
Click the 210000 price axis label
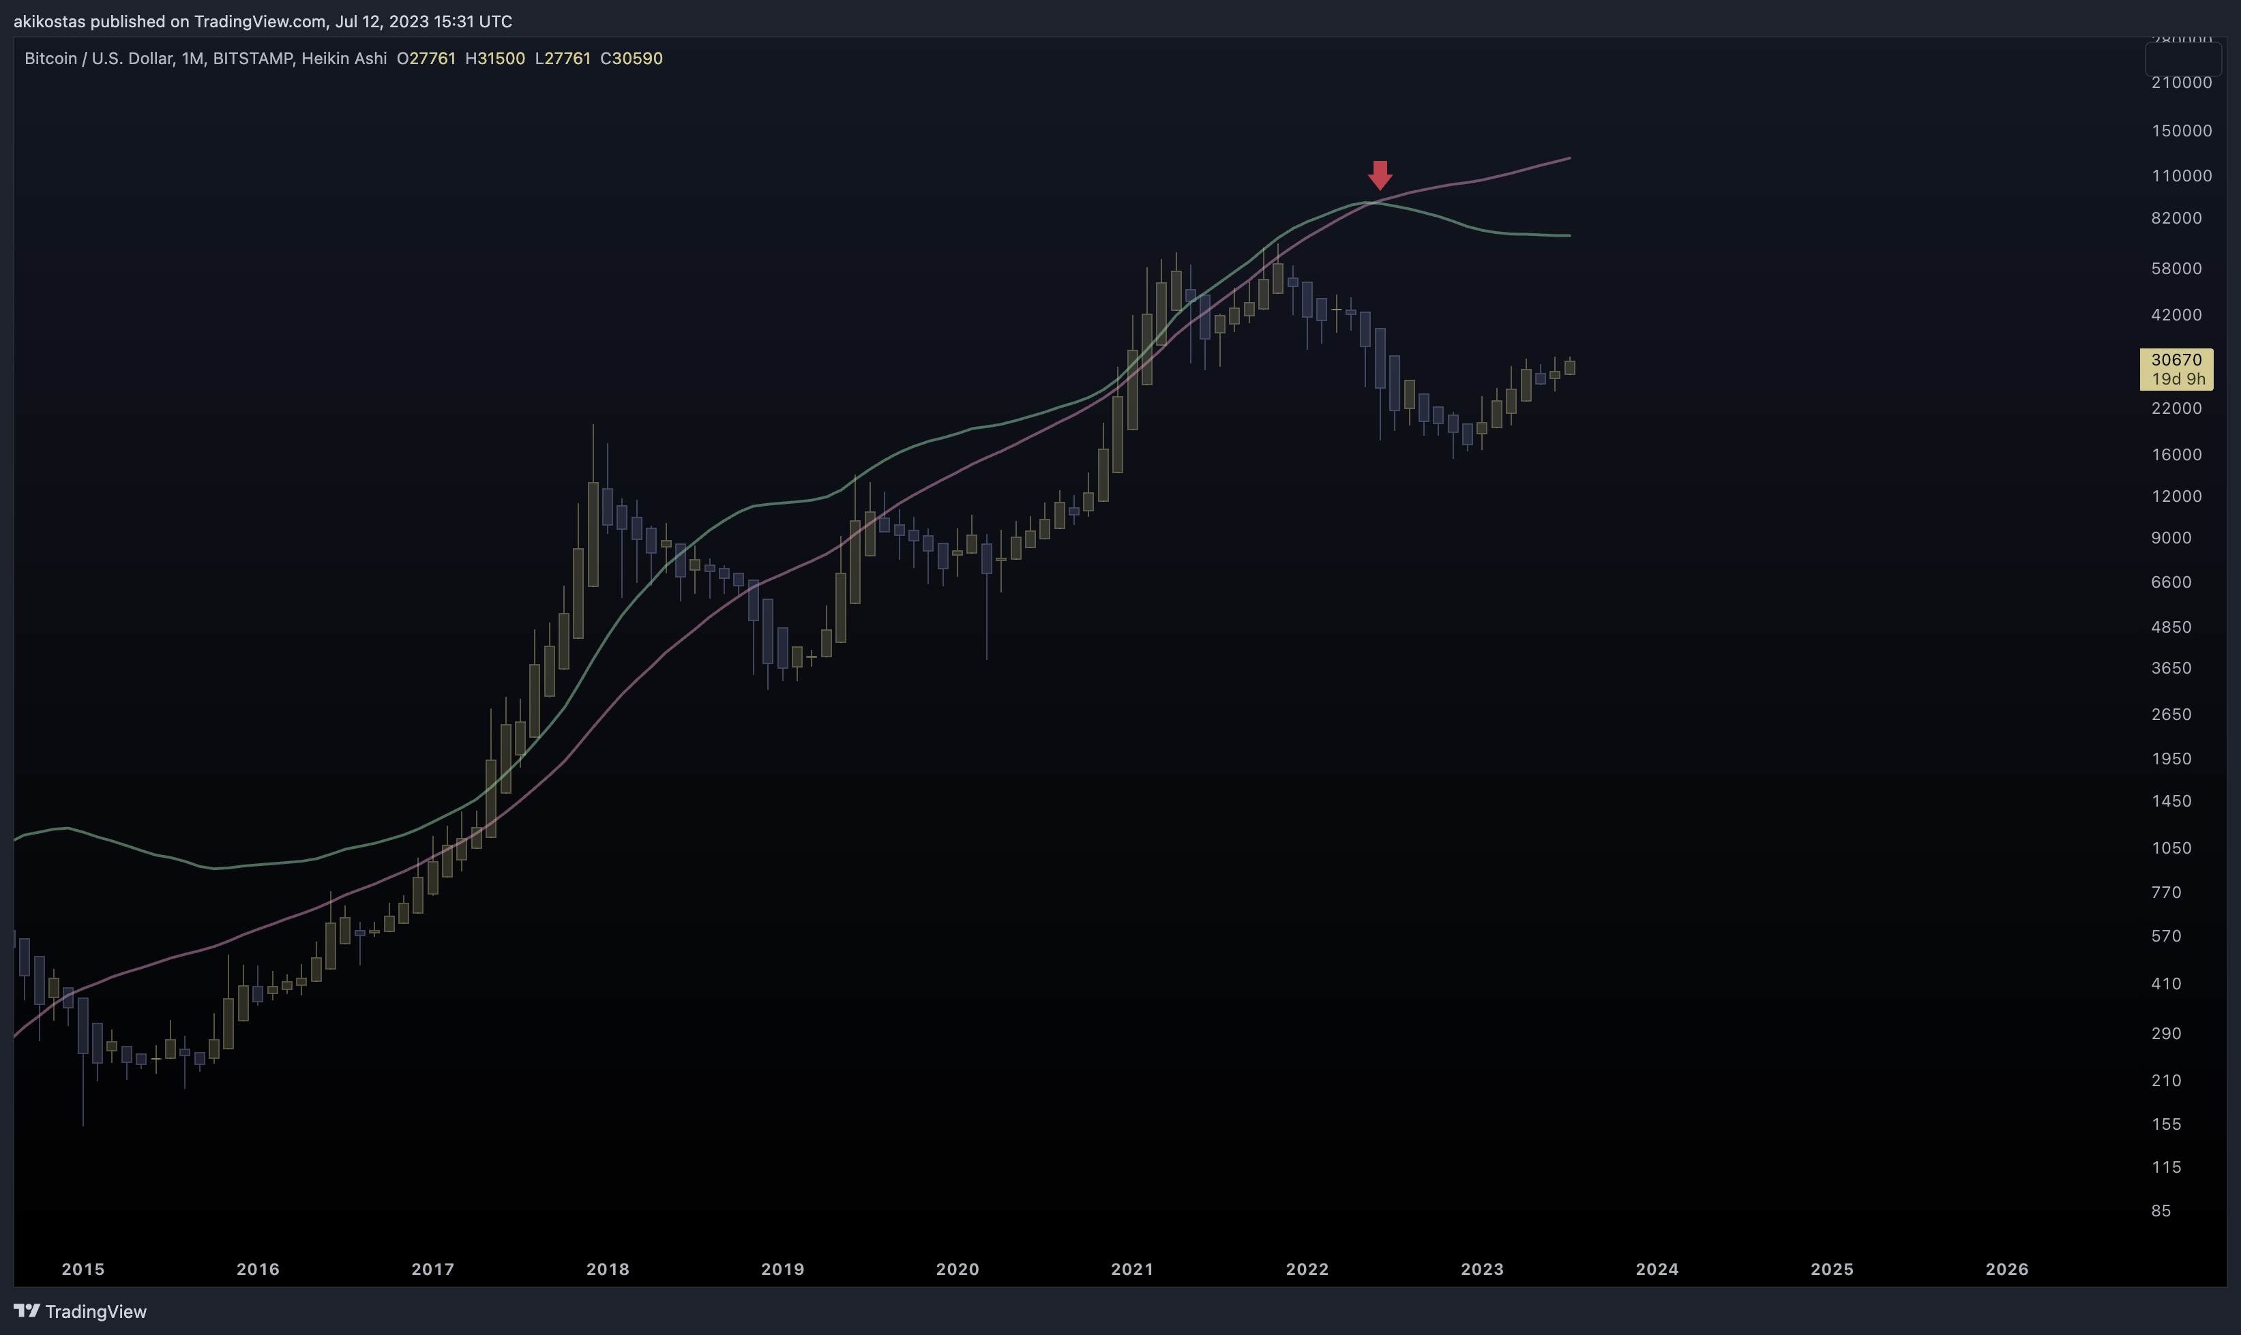click(x=2182, y=82)
